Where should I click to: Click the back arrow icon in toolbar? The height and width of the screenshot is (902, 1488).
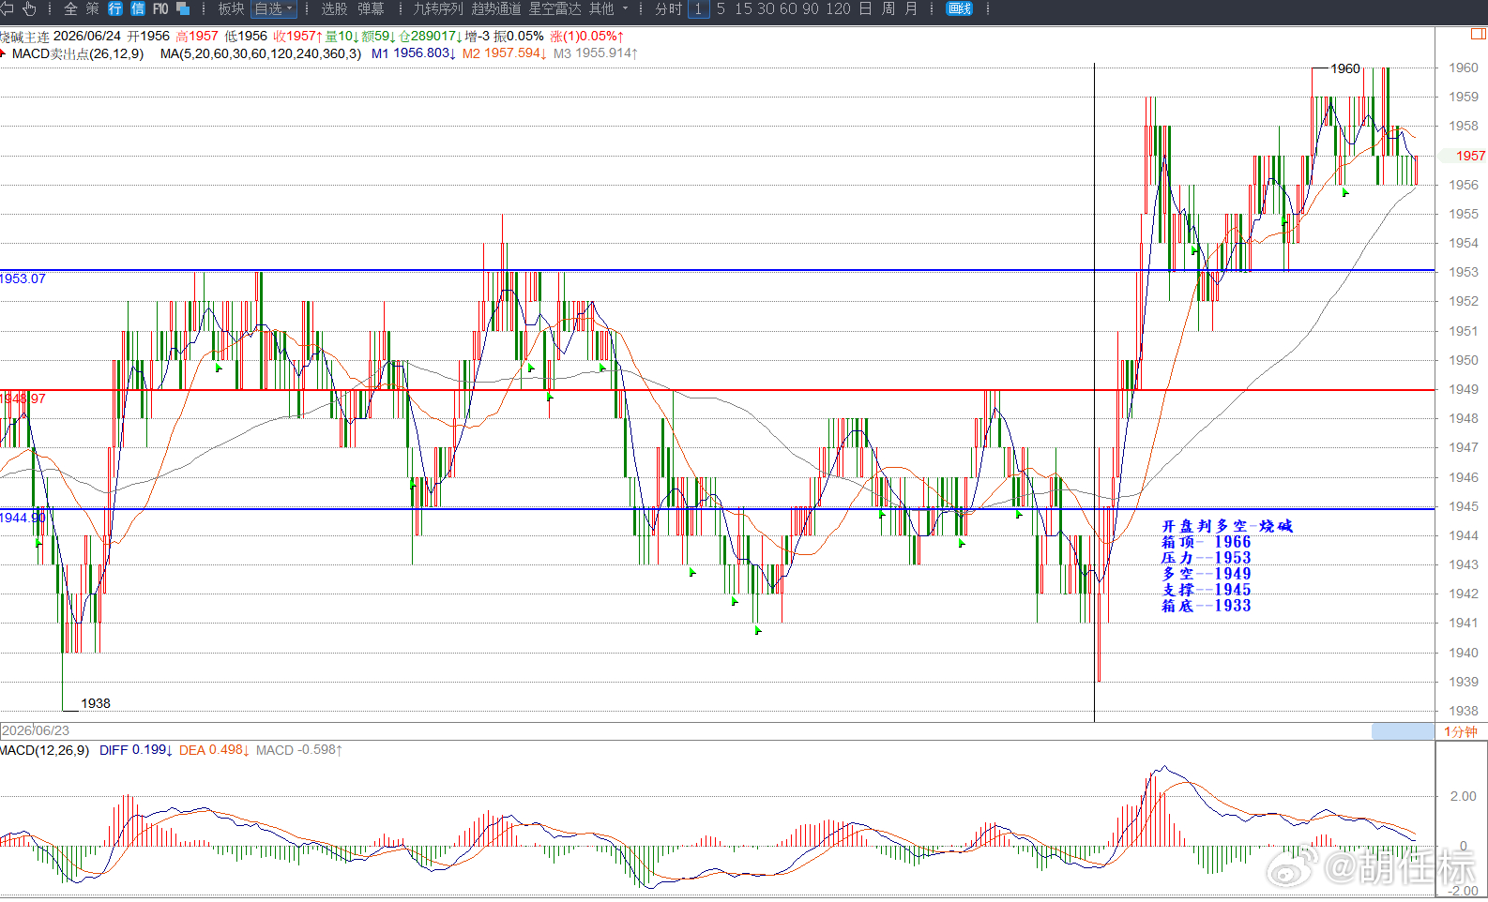click(7, 8)
